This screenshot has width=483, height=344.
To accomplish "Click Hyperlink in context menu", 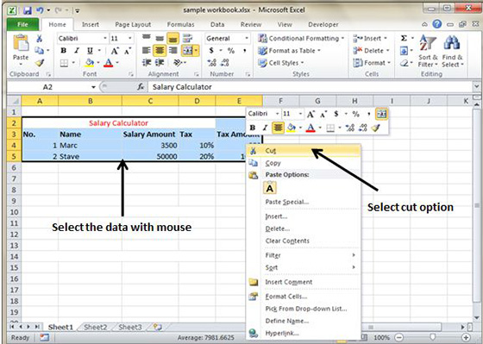I will 304,333.
